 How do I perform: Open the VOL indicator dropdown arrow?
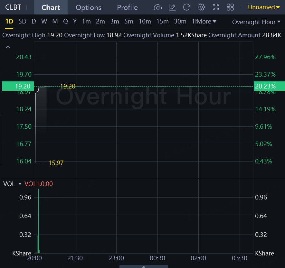coord(20,184)
